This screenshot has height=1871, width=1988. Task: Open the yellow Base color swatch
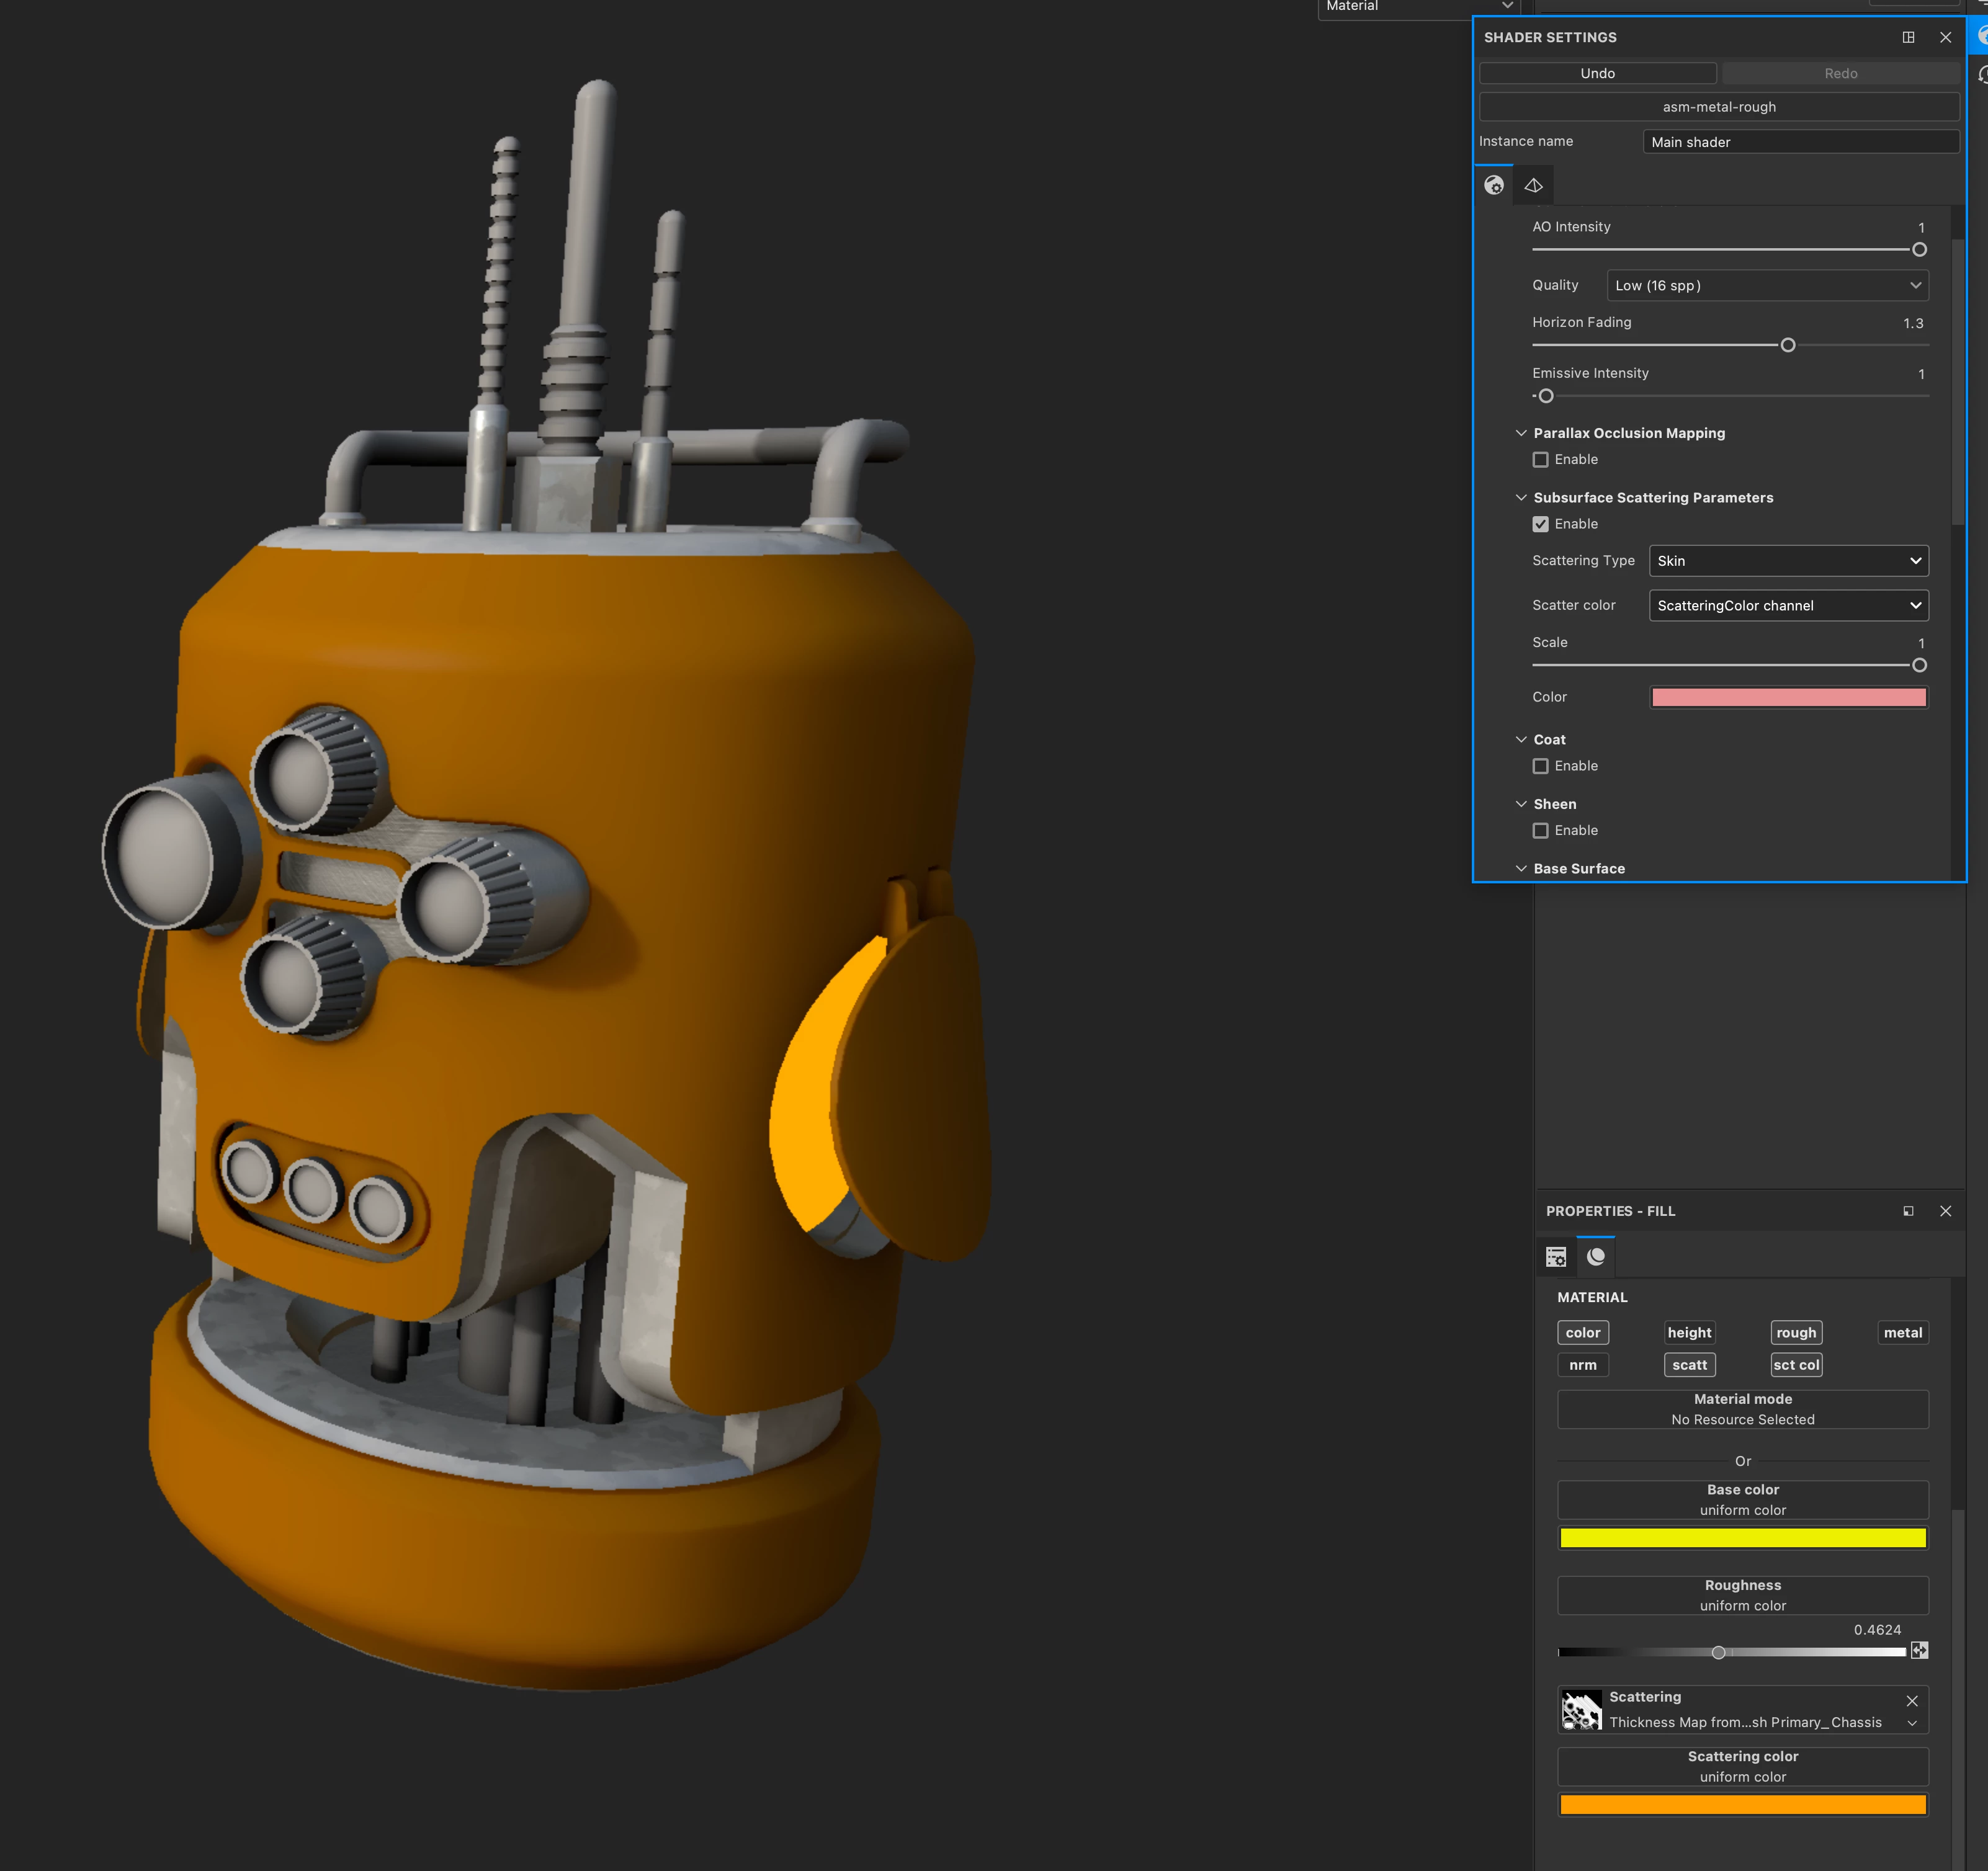(x=1742, y=1538)
